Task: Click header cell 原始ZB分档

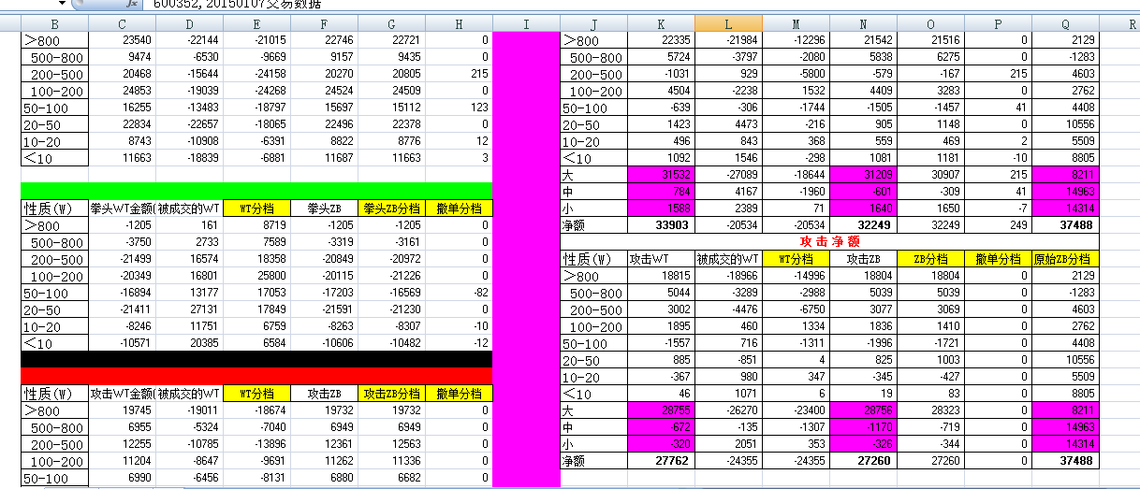Action: coord(1065,258)
